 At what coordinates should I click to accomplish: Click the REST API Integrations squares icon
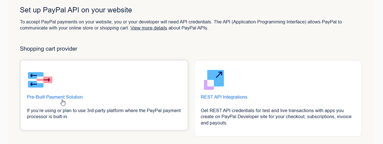coord(214,80)
